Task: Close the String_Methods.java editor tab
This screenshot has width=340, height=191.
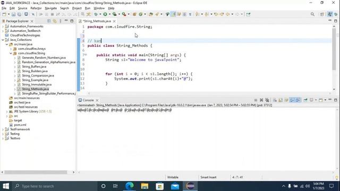Action: [x=114, y=21]
